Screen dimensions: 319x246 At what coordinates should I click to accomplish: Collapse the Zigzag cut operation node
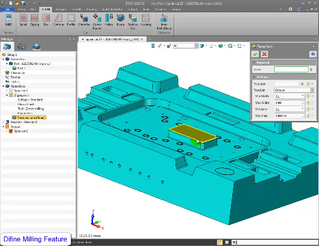7,95
